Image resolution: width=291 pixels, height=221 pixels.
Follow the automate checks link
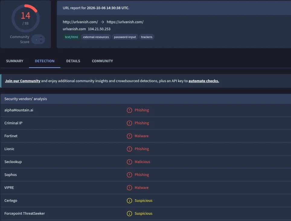[x=204, y=81]
